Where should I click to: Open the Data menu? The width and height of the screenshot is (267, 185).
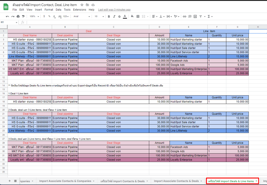[x=58, y=10]
